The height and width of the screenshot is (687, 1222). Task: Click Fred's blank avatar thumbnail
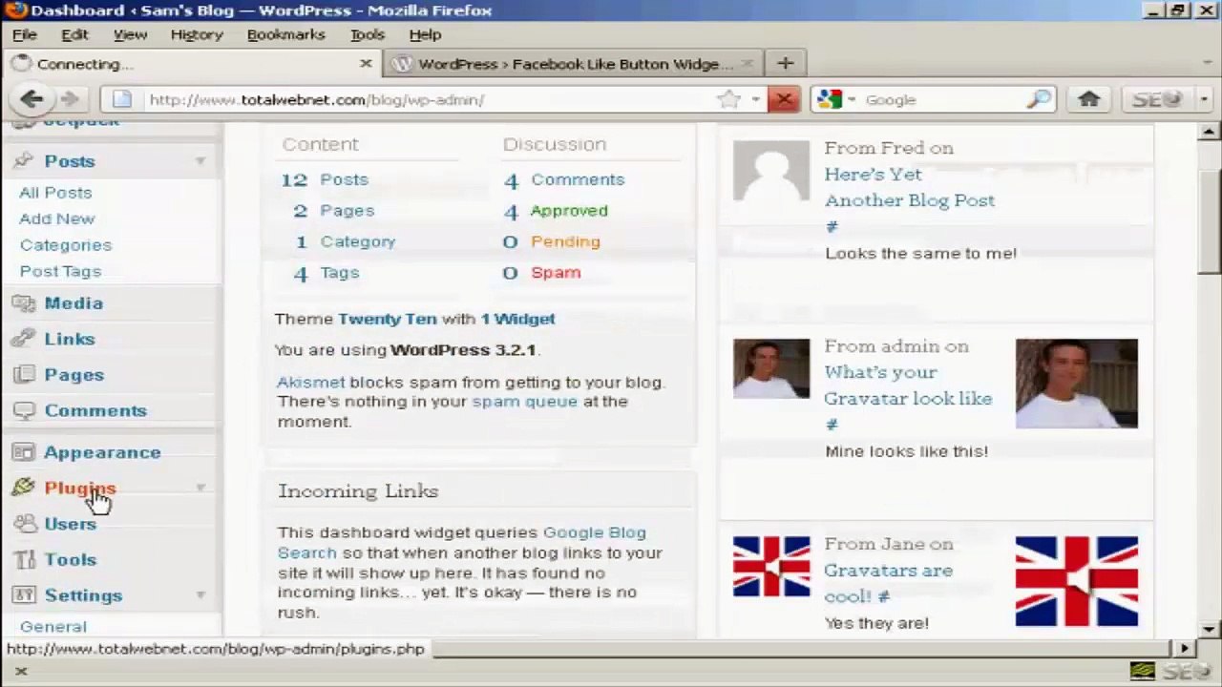point(771,171)
